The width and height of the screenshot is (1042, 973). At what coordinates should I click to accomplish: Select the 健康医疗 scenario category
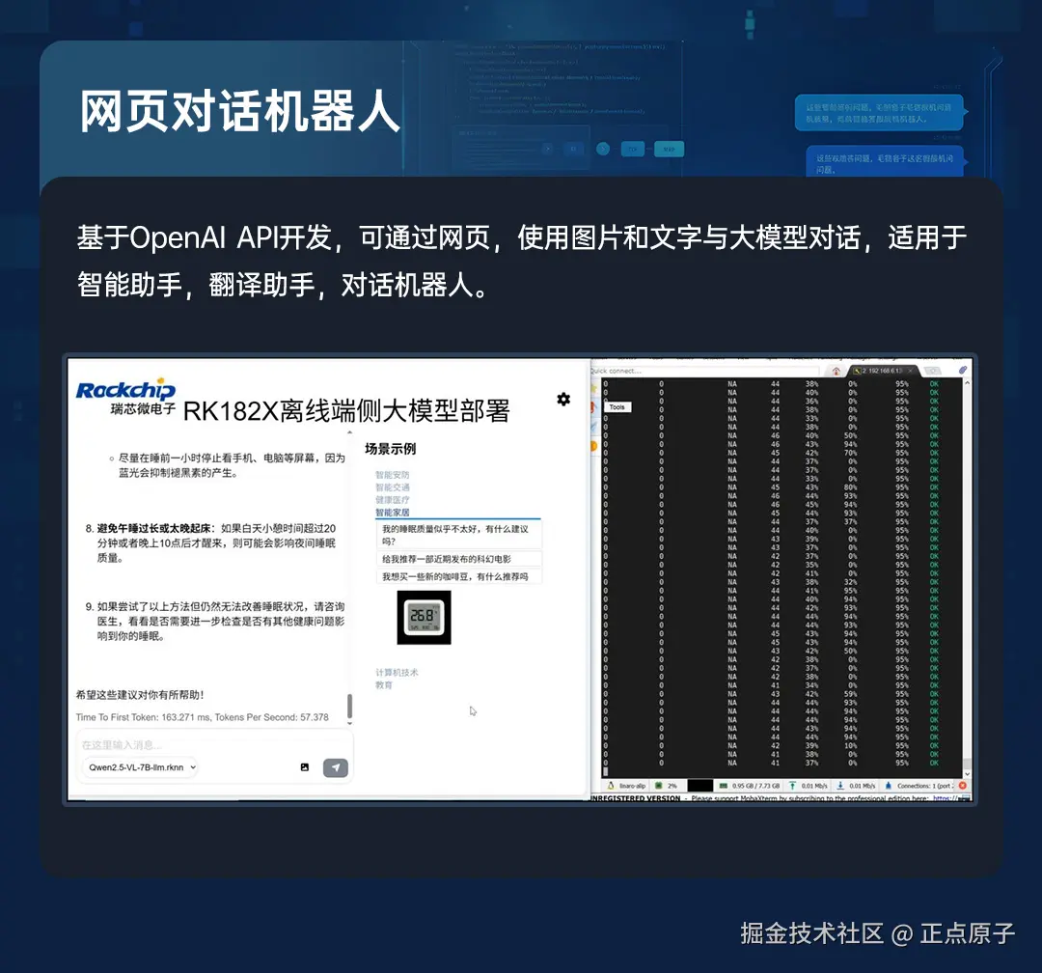(x=392, y=499)
